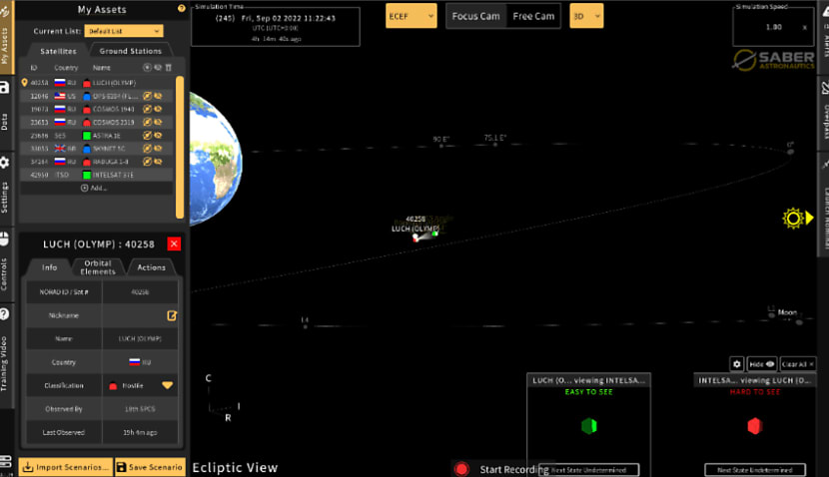
Task: Click the blue marker of SKYNET 5C
Action: point(87,149)
